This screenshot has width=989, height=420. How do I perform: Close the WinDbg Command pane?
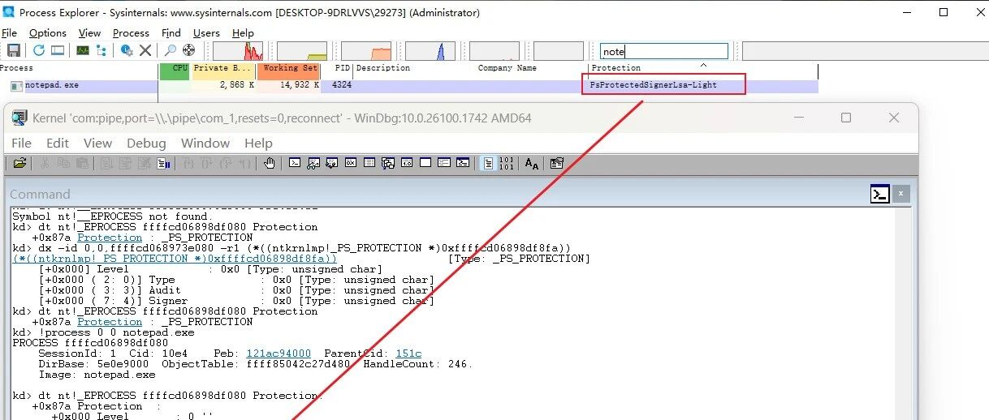pos(900,194)
